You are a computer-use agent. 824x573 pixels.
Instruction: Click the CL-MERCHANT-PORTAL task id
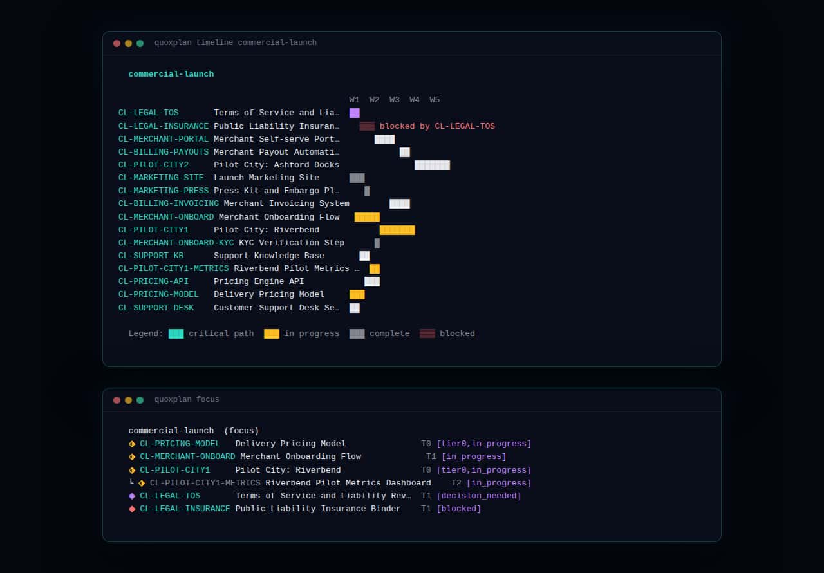coord(164,139)
